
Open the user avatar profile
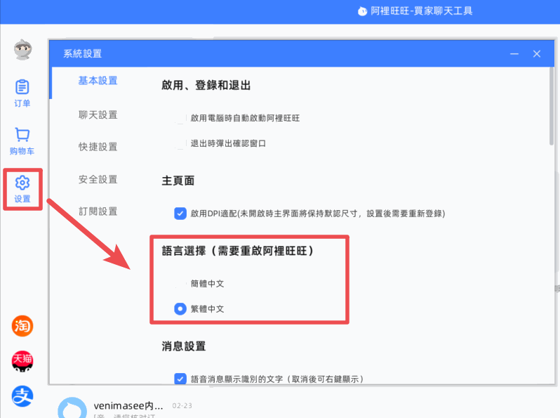[22, 50]
